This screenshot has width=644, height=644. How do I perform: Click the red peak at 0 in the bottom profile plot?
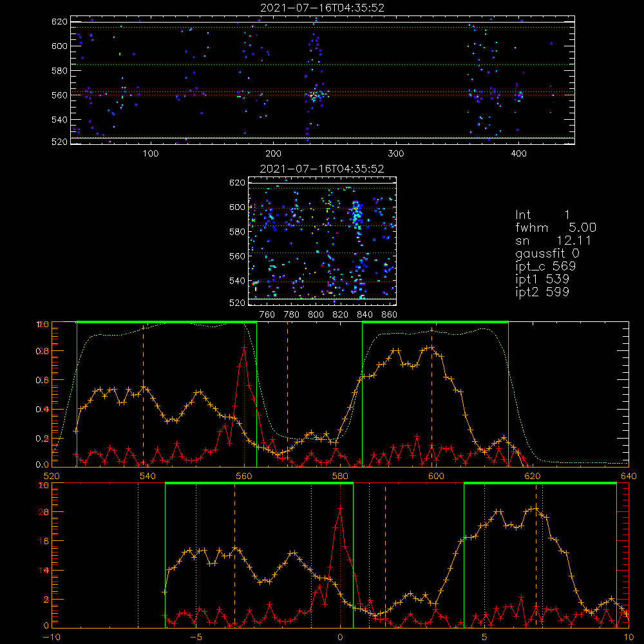pyautogui.click(x=340, y=509)
